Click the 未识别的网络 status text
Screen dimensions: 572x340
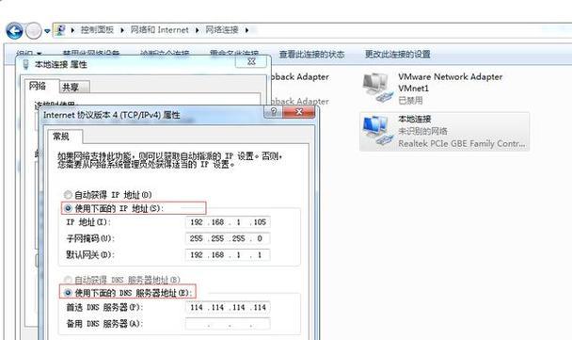click(422, 131)
